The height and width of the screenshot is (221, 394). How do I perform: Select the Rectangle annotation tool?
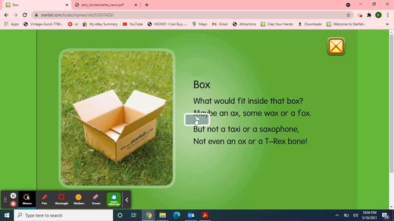62,200
